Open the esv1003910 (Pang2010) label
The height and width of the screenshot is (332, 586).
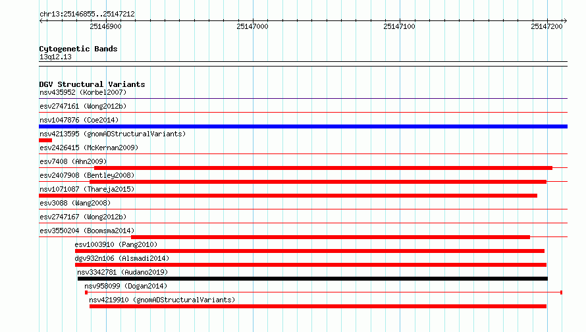[116, 244]
